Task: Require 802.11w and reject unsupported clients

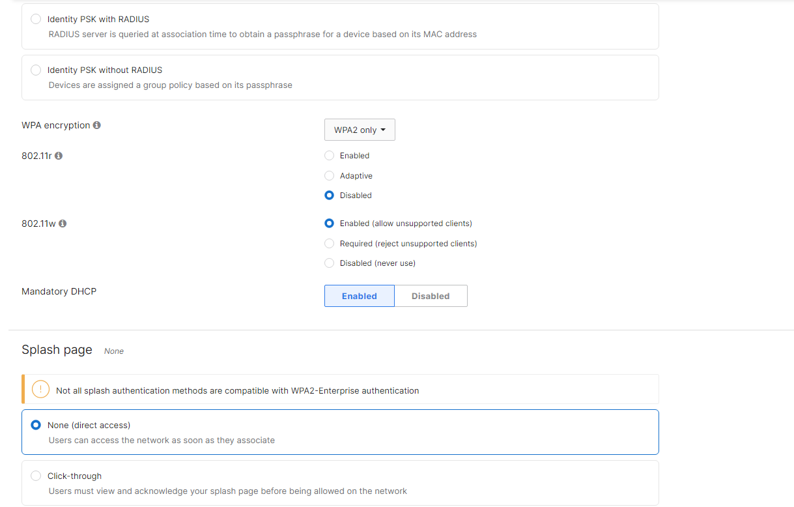Action: pyautogui.click(x=329, y=243)
